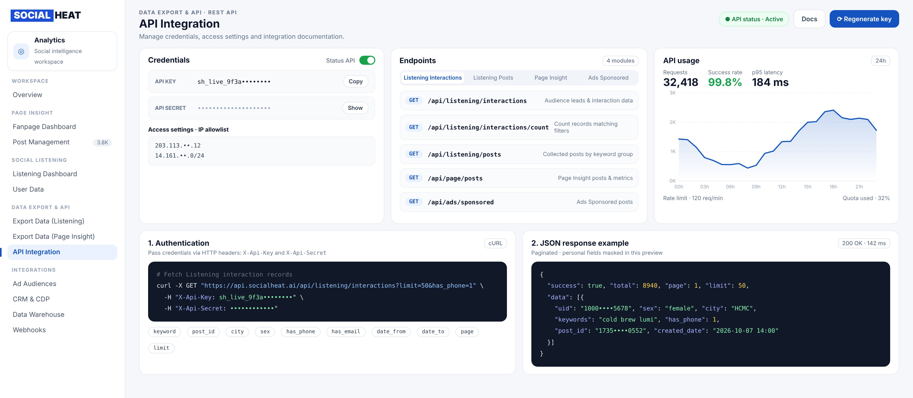Click IP allowlist entry 14.161.••.0/24
The image size is (913, 398).
point(179,155)
